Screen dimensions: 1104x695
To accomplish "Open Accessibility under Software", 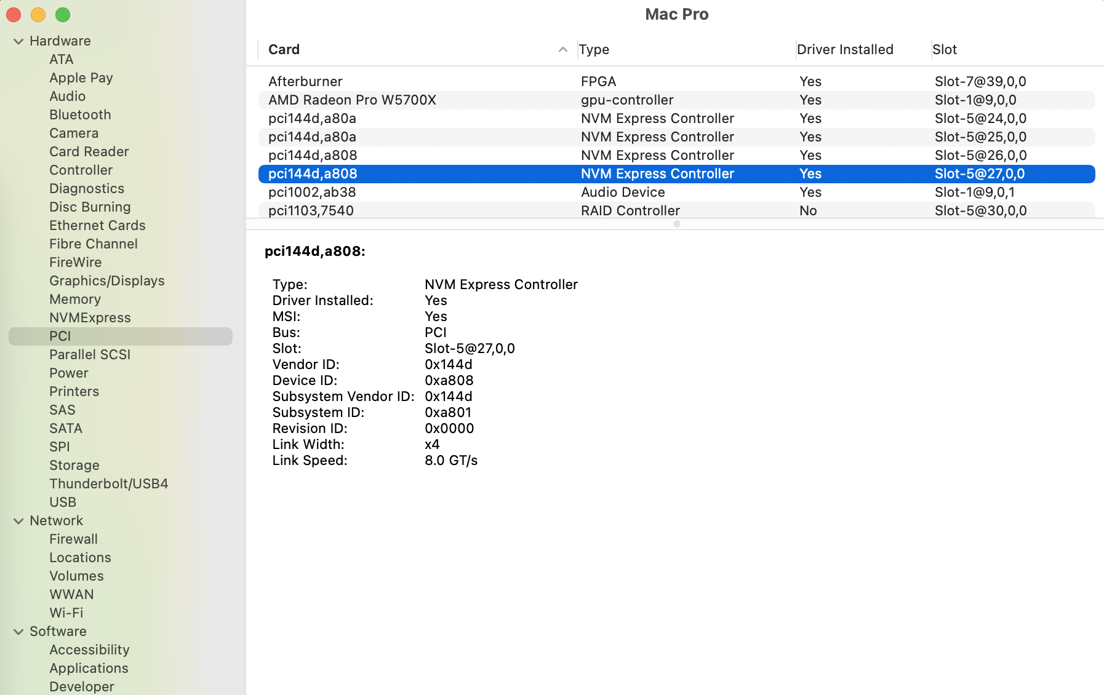I will tap(89, 650).
